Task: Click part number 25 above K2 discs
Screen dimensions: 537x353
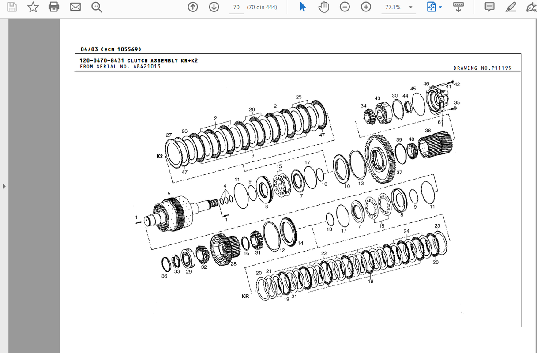Action: coord(299,97)
